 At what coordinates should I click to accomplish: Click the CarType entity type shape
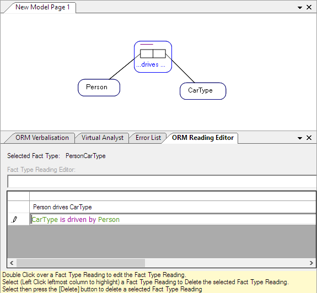pos(203,91)
